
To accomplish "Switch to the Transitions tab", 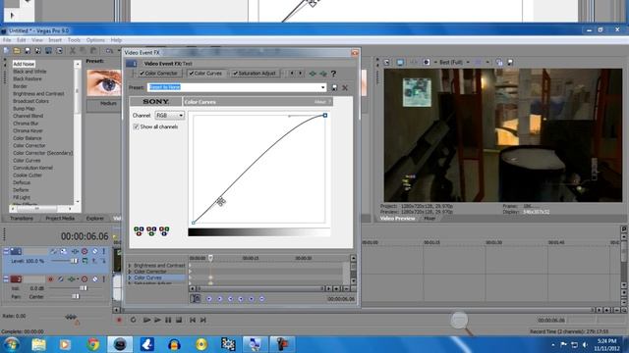I will tap(22, 219).
